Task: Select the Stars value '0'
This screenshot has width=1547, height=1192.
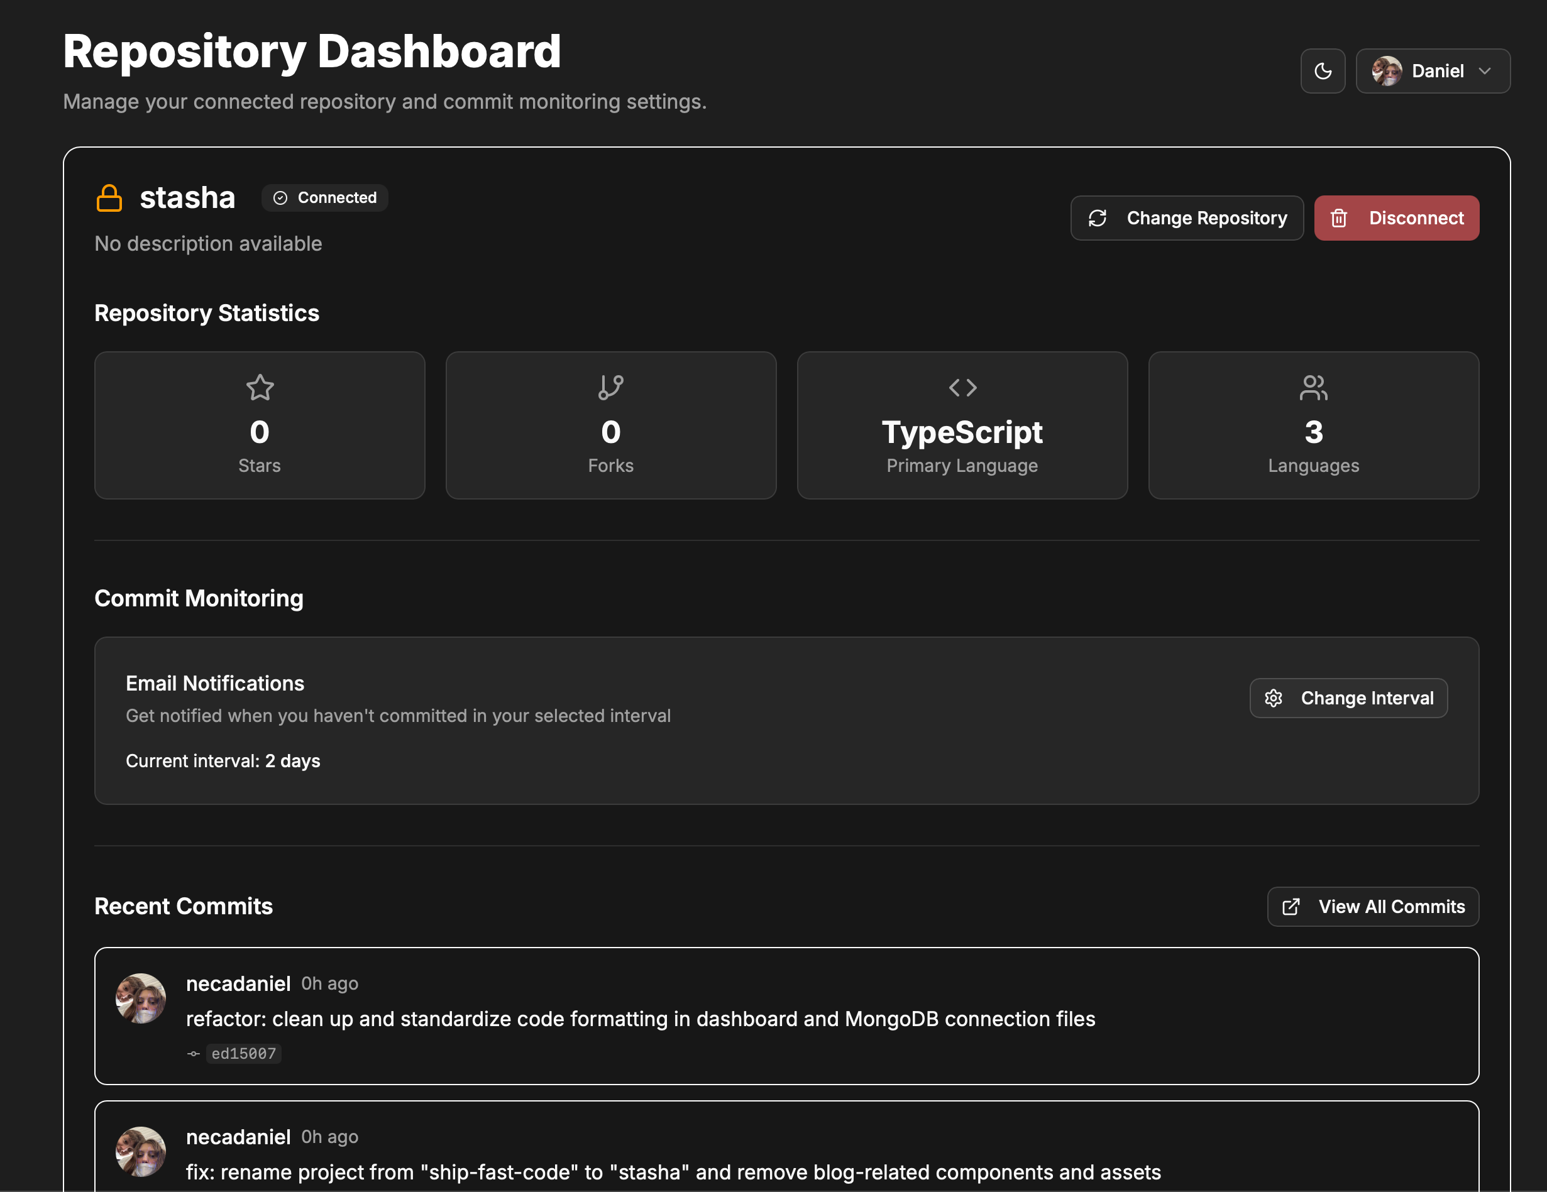Action: 260,432
